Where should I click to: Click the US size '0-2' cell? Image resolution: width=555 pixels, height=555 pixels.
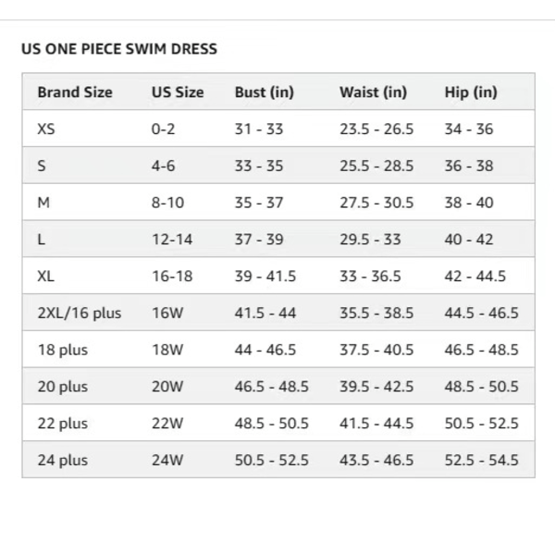tap(164, 129)
